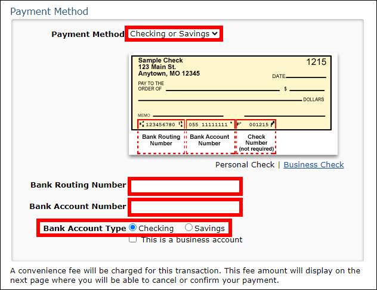Click '001215' on sample check
Viewport: 377px width, 290px height.
(x=259, y=124)
